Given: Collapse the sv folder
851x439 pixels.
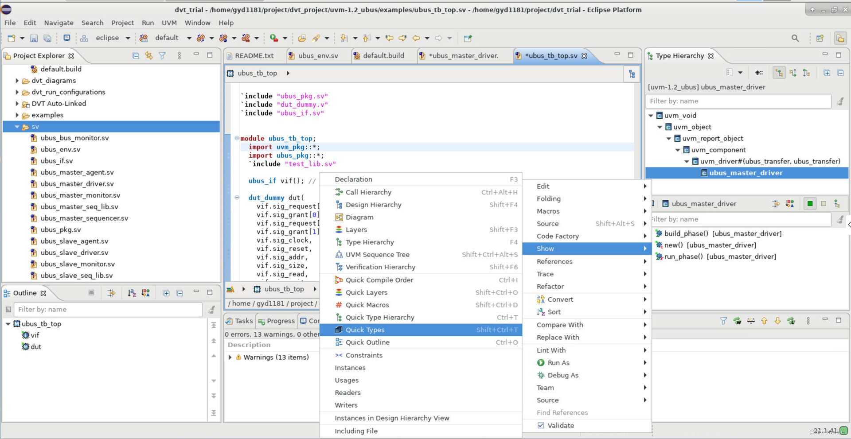Looking at the screenshot, I should (x=17, y=127).
